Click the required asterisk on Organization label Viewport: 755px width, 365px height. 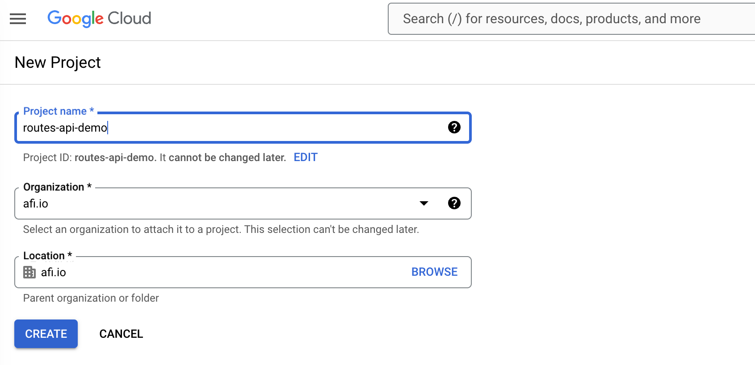pyautogui.click(x=89, y=187)
